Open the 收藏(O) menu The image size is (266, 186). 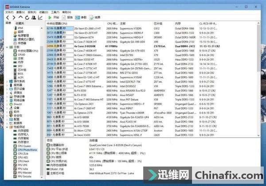43,12
